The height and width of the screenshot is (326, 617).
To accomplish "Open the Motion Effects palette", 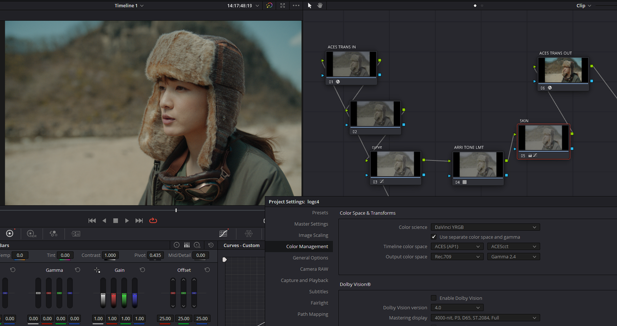I will click(76, 234).
